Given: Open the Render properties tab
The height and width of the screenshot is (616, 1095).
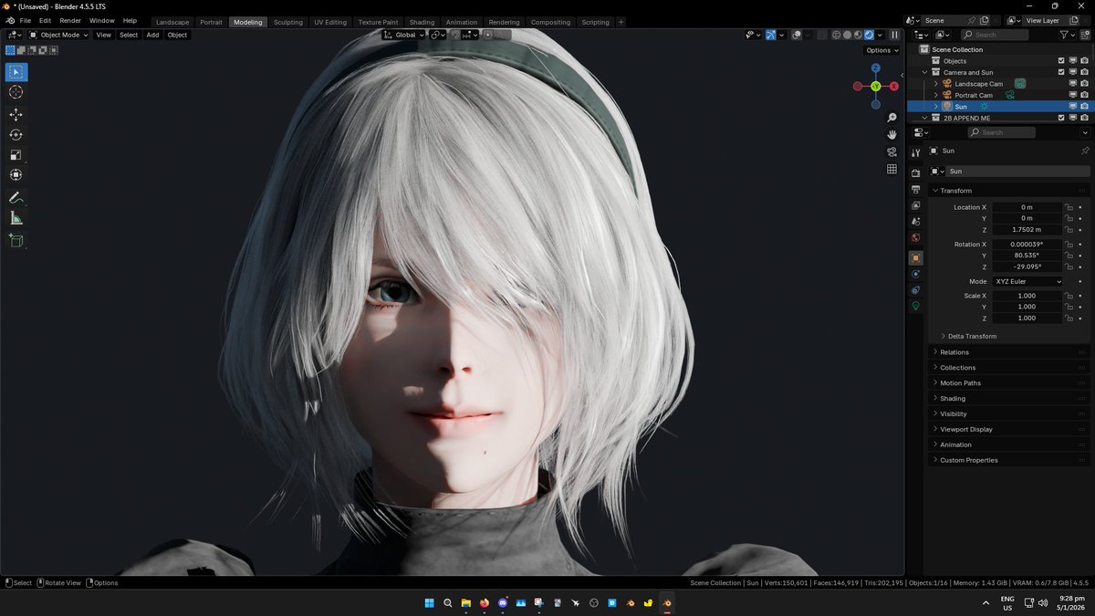Looking at the screenshot, I should (x=915, y=172).
